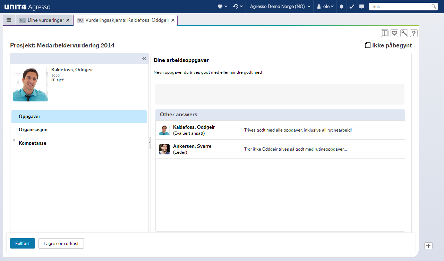Click the (Leder) role label
Image resolution: width=444 pixels, height=261 pixels.
(x=180, y=152)
